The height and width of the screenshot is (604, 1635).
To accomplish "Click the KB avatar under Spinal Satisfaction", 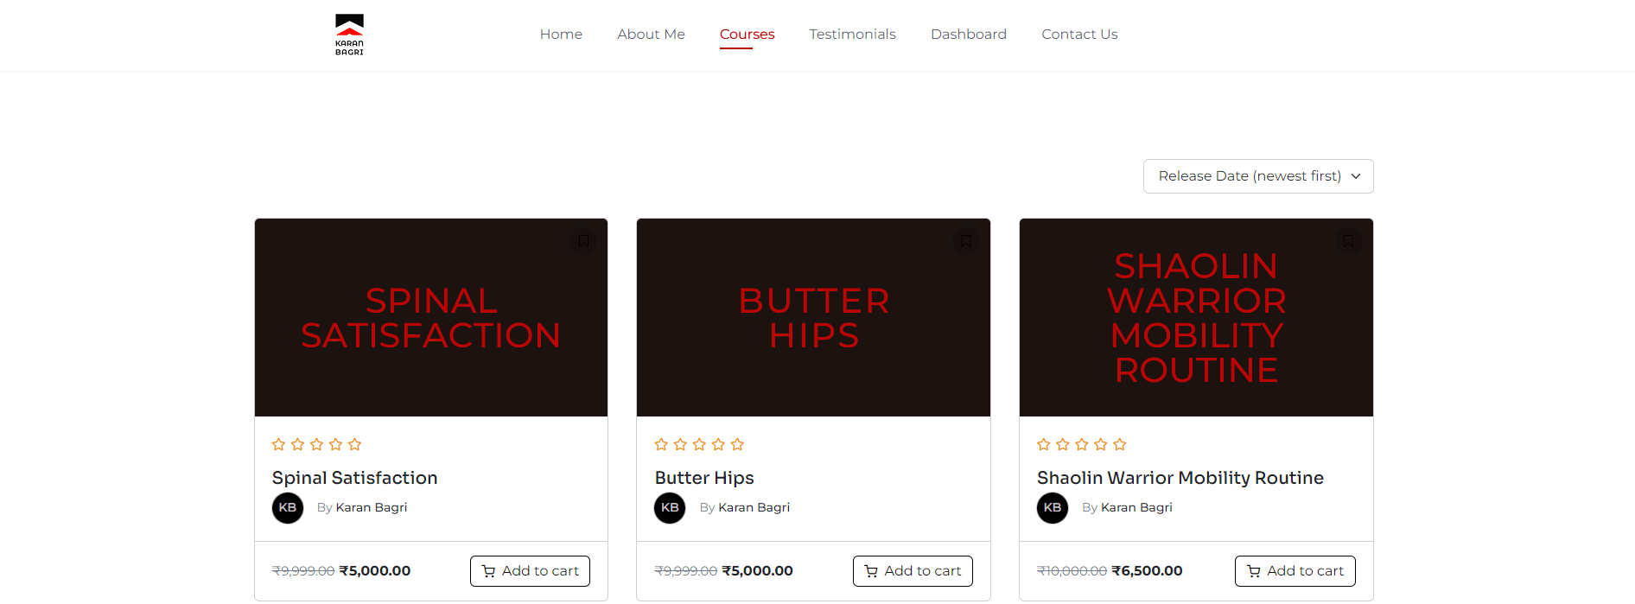I will [x=288, y=508].
